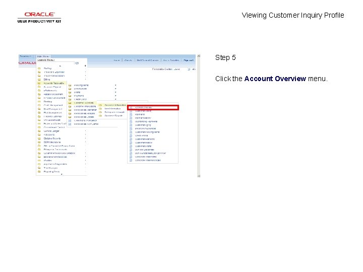Open Application Diagnostics folder in Main Menu

tap(55, 164)
